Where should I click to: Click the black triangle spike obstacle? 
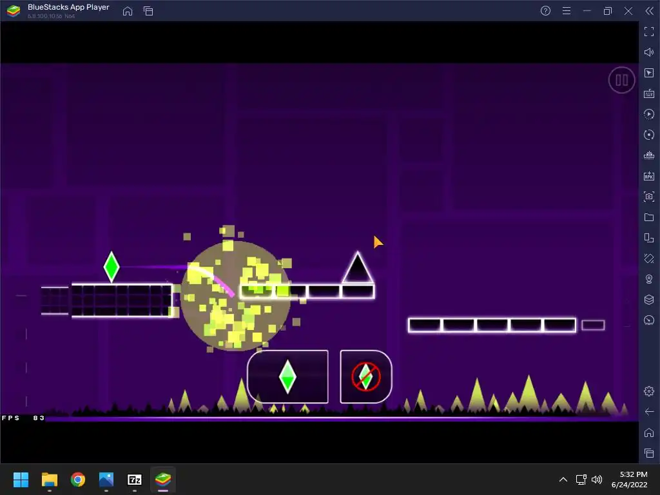[357, 267]
